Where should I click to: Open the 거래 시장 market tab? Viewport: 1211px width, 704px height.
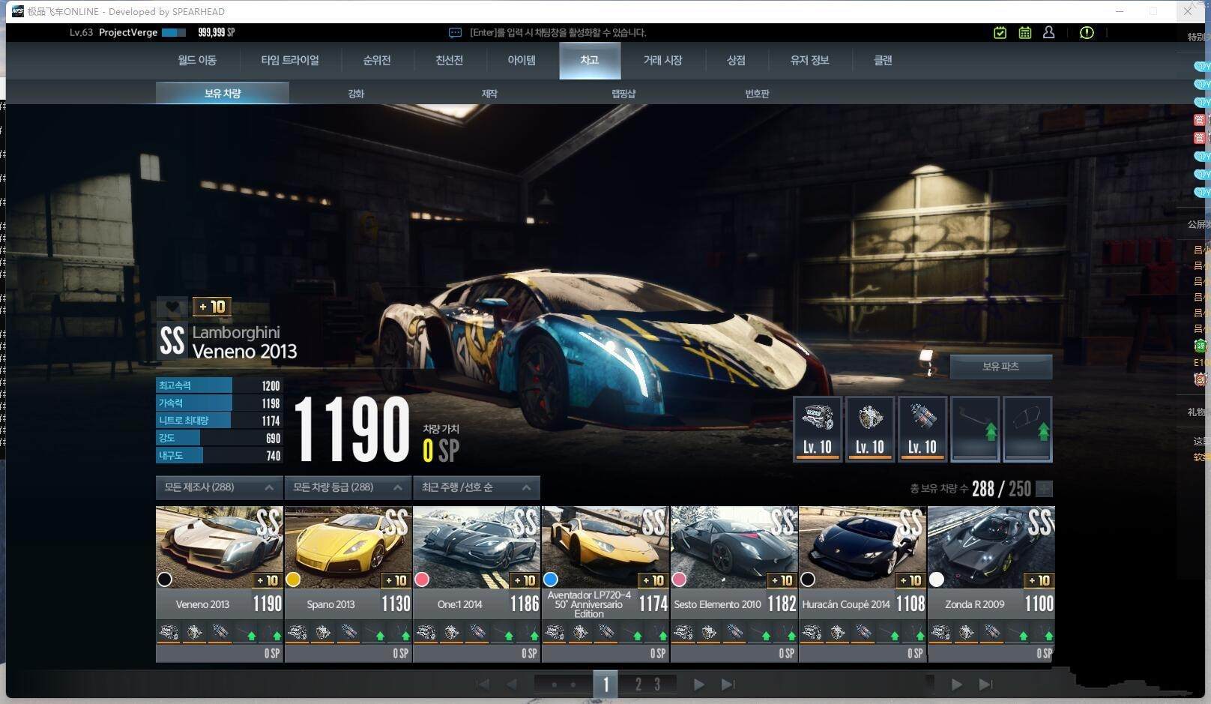click(x=662, y=60)
